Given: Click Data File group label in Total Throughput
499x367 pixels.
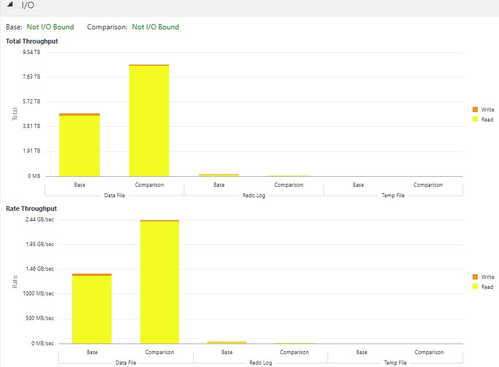Looking at the screenshot, I should pyautogui.click(x=114, y=196).
